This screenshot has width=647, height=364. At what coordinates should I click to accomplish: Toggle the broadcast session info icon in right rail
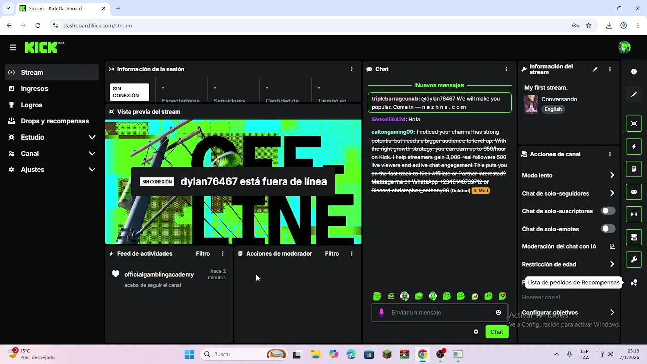(634, 214)
